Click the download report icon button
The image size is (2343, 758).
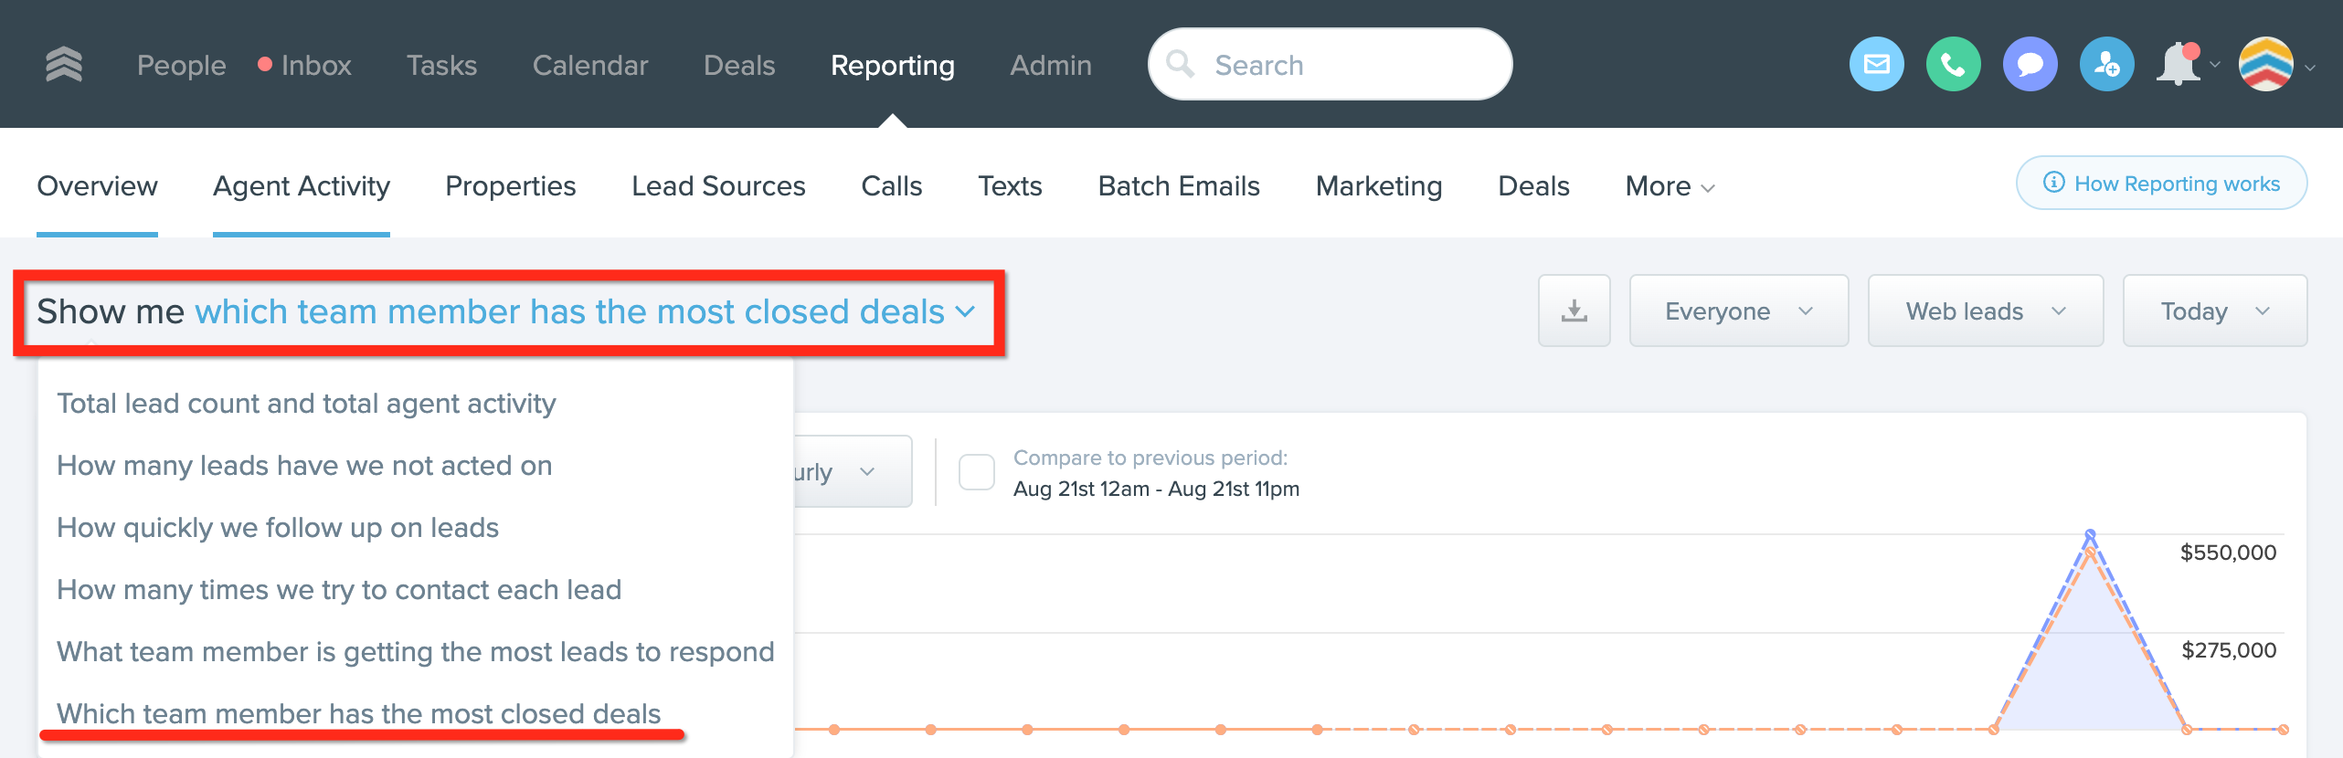(x=1574, y=311)
